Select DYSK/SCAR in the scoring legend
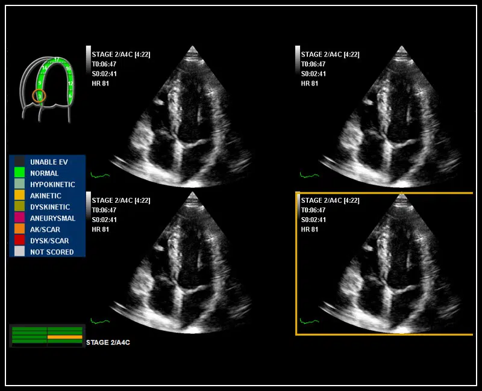482x391 pixels. [x=20, y=241]
